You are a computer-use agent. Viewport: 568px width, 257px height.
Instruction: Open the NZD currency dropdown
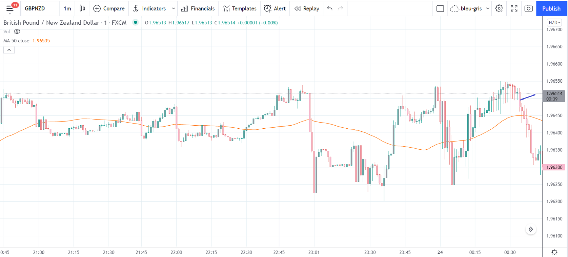coord(554,22)
